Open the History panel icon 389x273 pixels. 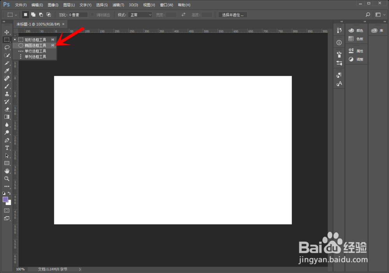[x=339, y=30]
